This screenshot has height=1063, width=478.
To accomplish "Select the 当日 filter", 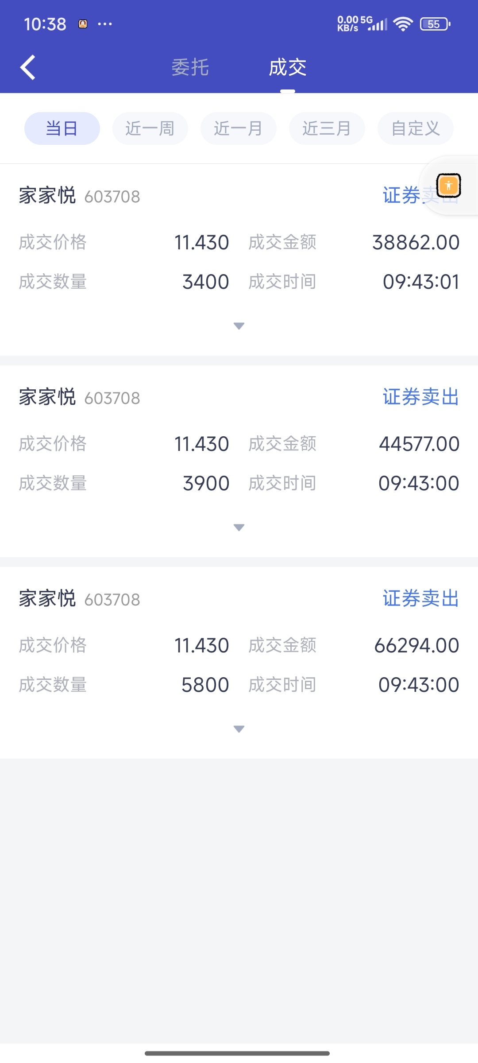I will [62, 128].
